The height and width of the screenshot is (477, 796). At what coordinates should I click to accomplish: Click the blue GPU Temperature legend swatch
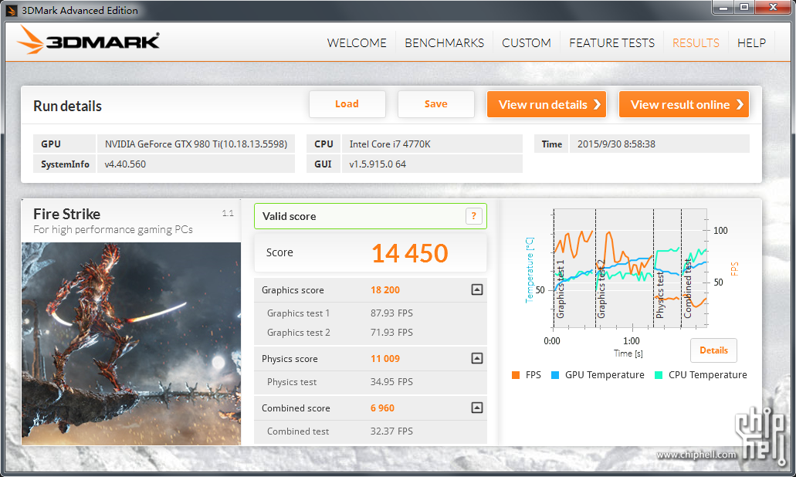pos(555,375)
